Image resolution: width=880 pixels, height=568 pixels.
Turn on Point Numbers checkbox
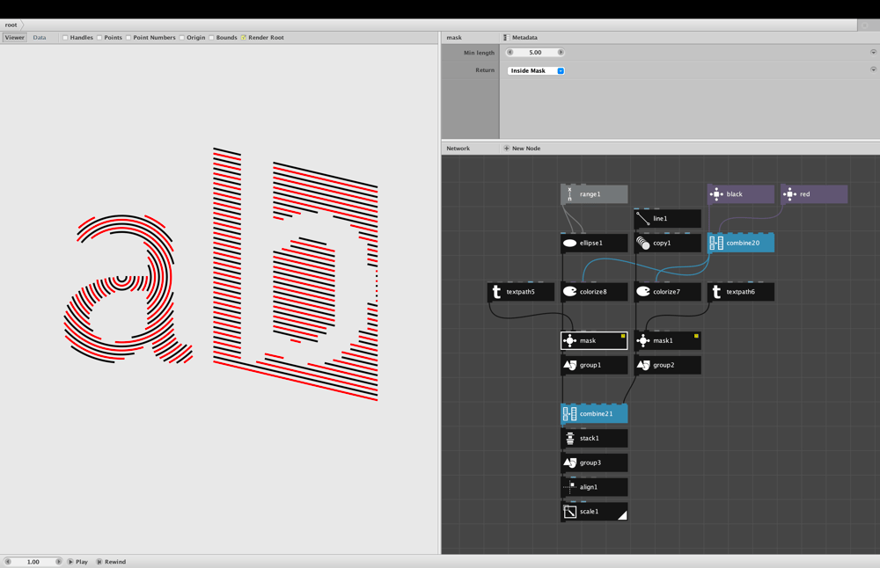(x=128, y=38)
